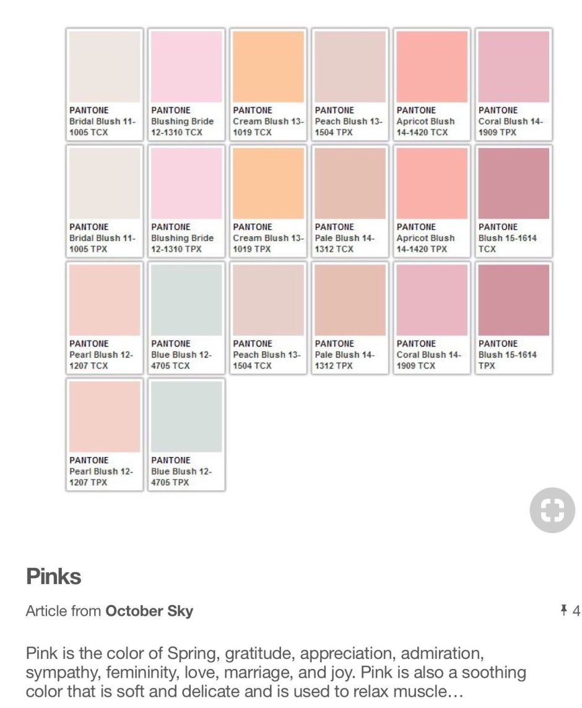Choose Pale Blush 14-1312 TCX swatch
Image resolution: width=582 pixels, height=708 pixels.
coord(350,201)
